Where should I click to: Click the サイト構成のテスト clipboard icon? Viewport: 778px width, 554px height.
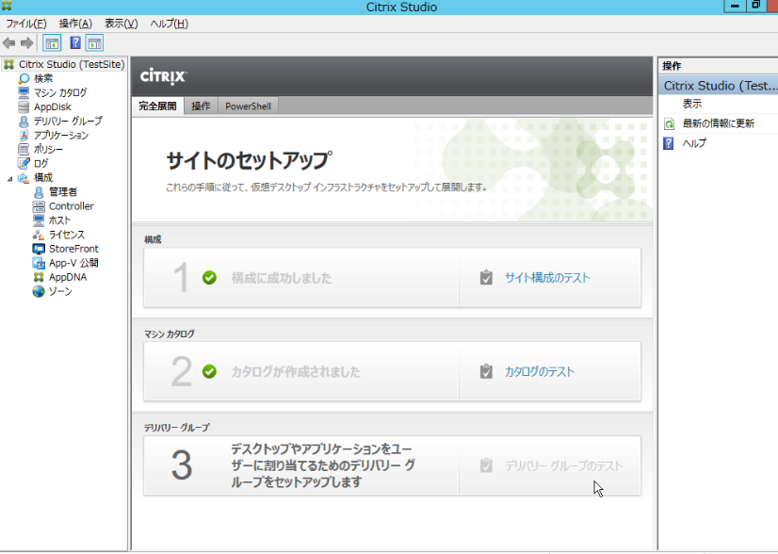point(486,278)
